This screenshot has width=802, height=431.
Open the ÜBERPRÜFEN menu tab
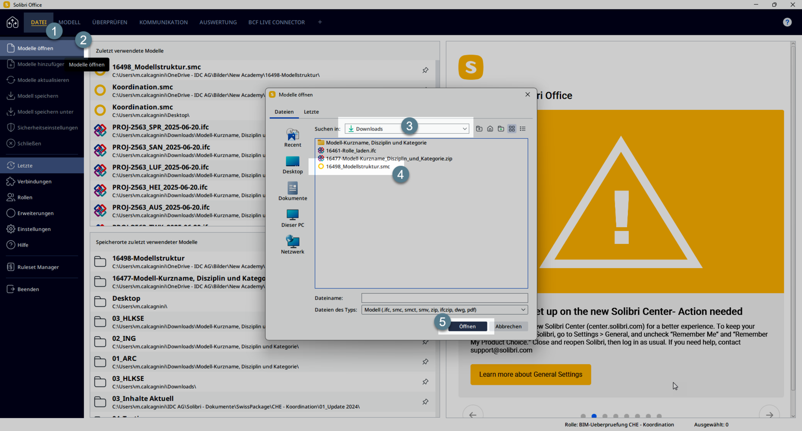pos(110,22)
